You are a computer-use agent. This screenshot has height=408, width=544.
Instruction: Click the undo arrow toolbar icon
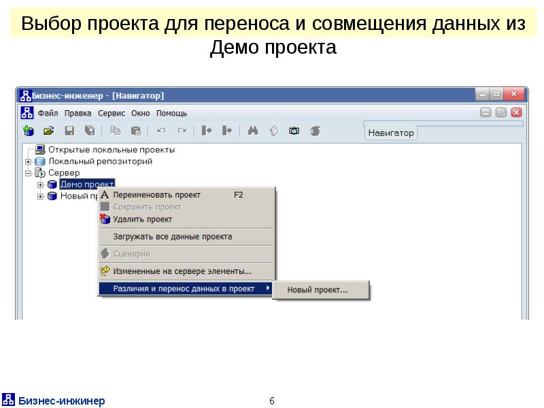click(x=161, y=131)
